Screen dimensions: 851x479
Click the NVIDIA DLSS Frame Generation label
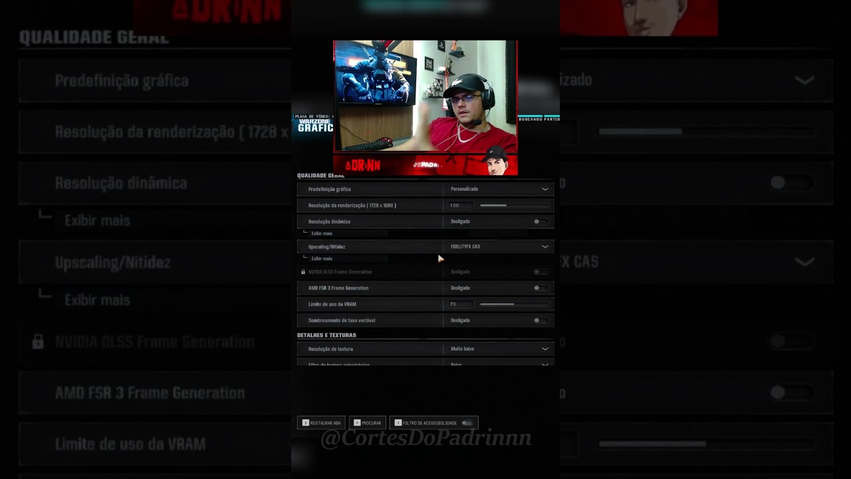tap(340, 271)
